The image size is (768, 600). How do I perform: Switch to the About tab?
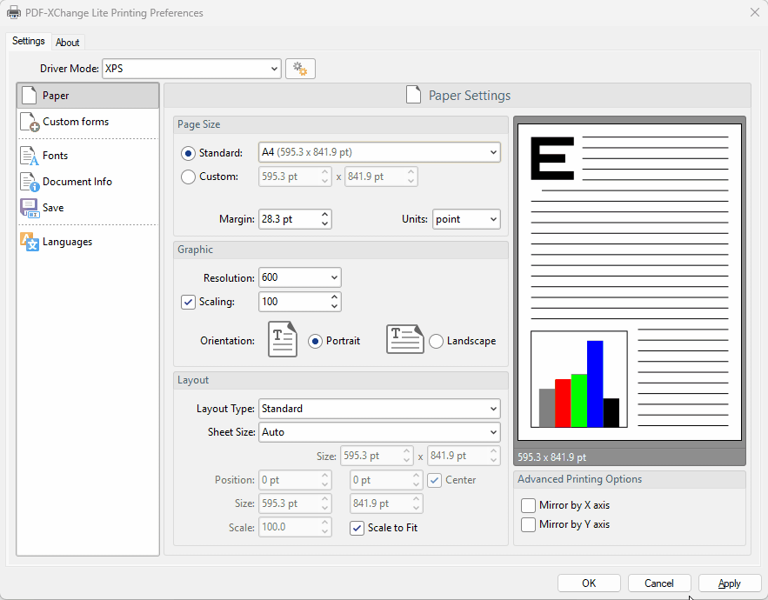pos(67,43)
